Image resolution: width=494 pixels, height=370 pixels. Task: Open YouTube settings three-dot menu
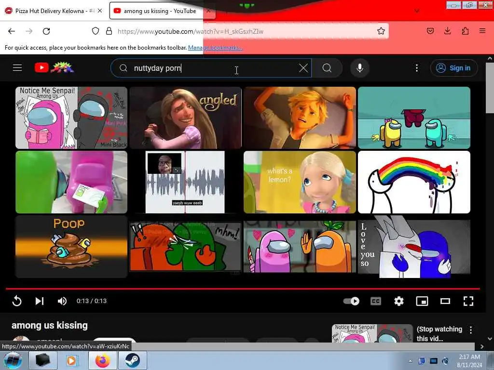(417, 68)
